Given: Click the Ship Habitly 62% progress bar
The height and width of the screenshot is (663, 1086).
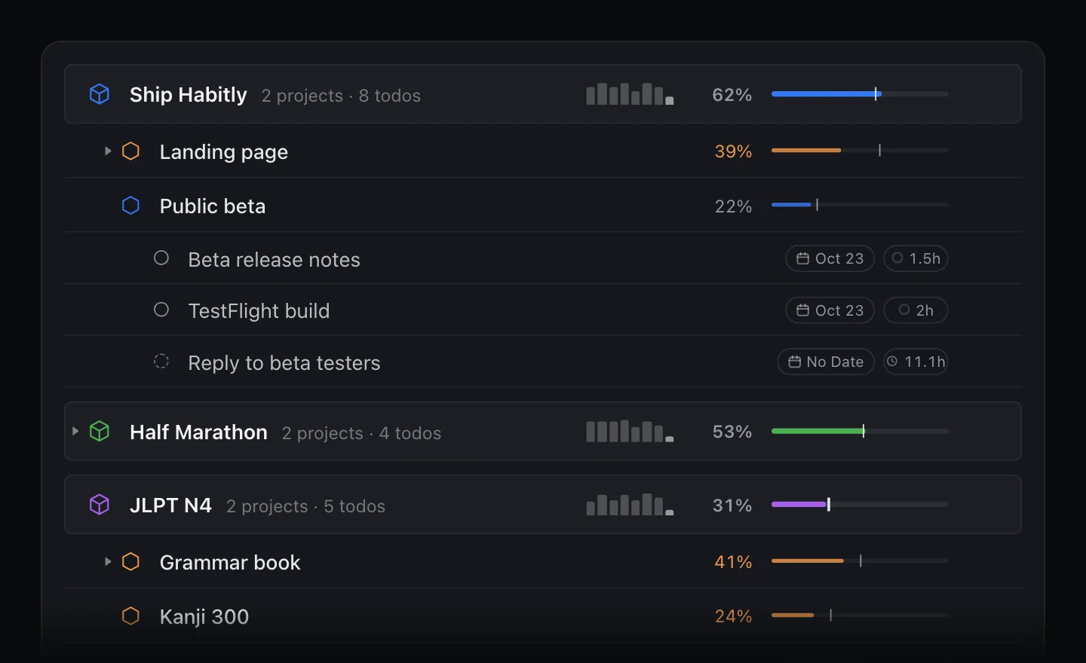Looking at the screenshot, I should [x=860, y=94].
